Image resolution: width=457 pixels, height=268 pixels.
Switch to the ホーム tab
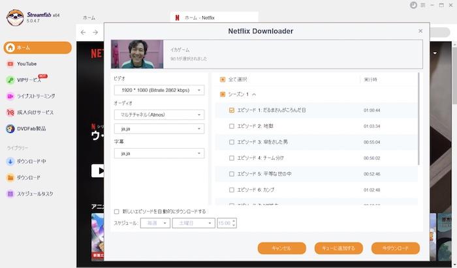[x=89, y=18]
